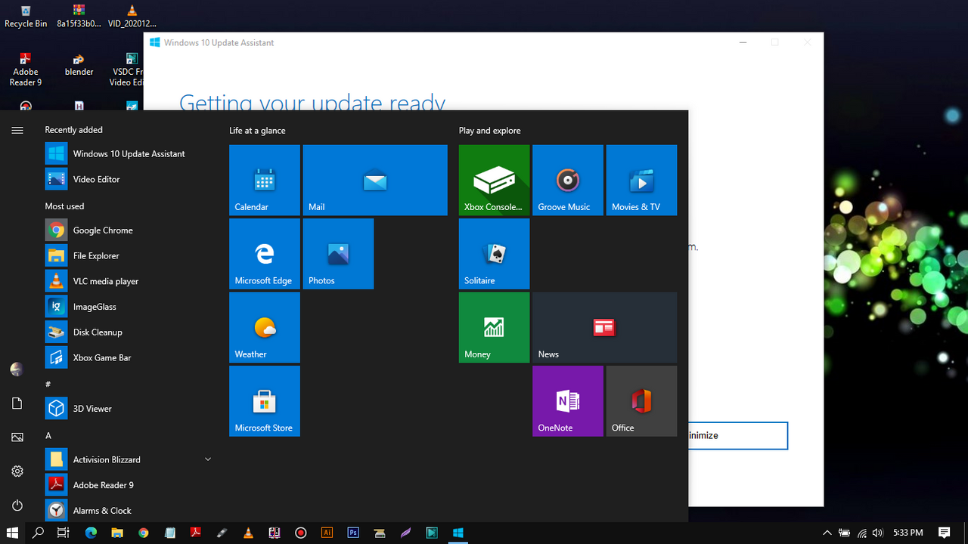Open Documents from the Start sidebar
This screenshot has width=968, height=544.
tap(17, 403)
